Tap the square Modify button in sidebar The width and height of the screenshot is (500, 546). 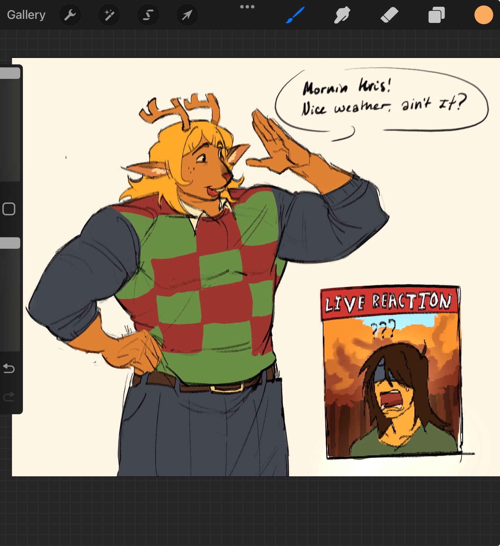[9, 209]
